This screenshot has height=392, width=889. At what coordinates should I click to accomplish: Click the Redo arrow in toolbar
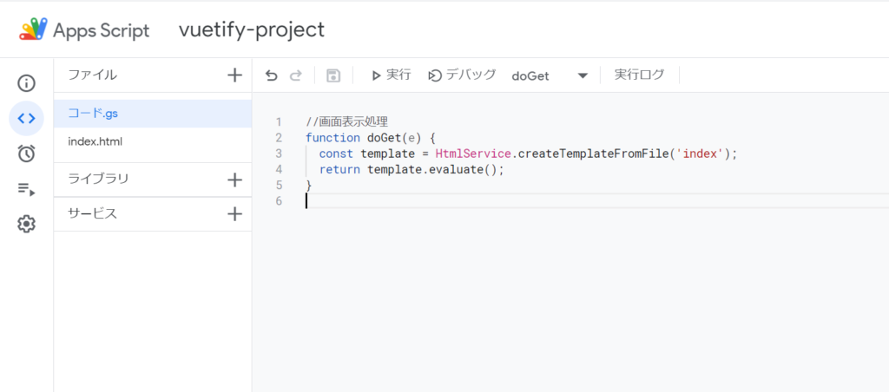click(x=295, y=75)
